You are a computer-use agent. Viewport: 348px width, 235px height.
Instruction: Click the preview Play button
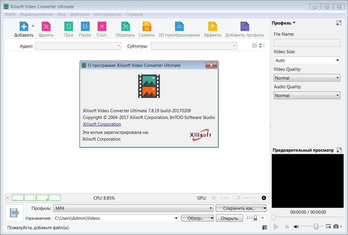[x=276, y=227]
